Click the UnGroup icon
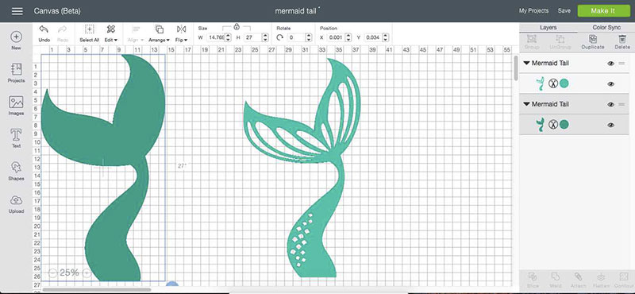This screenshot has width=635, height=294. coord(560,39)
